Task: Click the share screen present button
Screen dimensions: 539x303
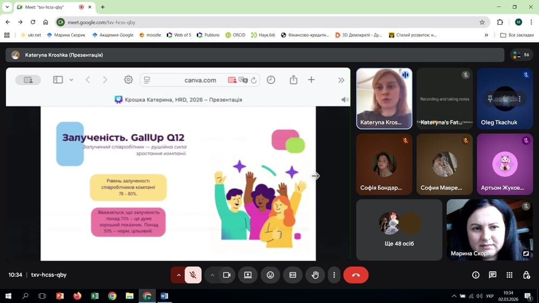Action: tap(248, 275)
